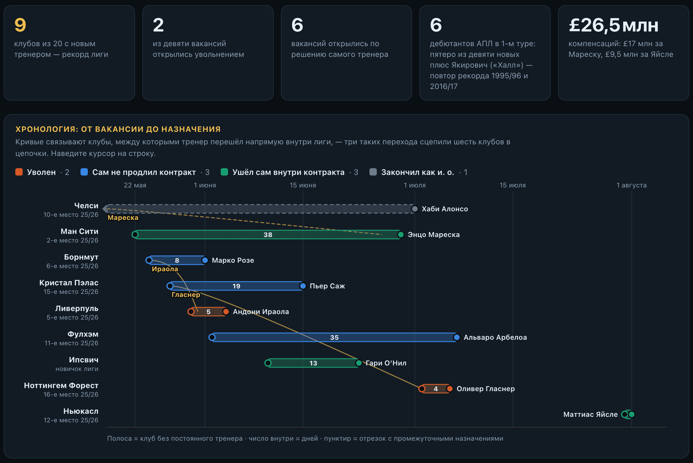Click the orange end dot beside Андони Ираола
Screen dimensions: 693x463
(x=226, y=312)
